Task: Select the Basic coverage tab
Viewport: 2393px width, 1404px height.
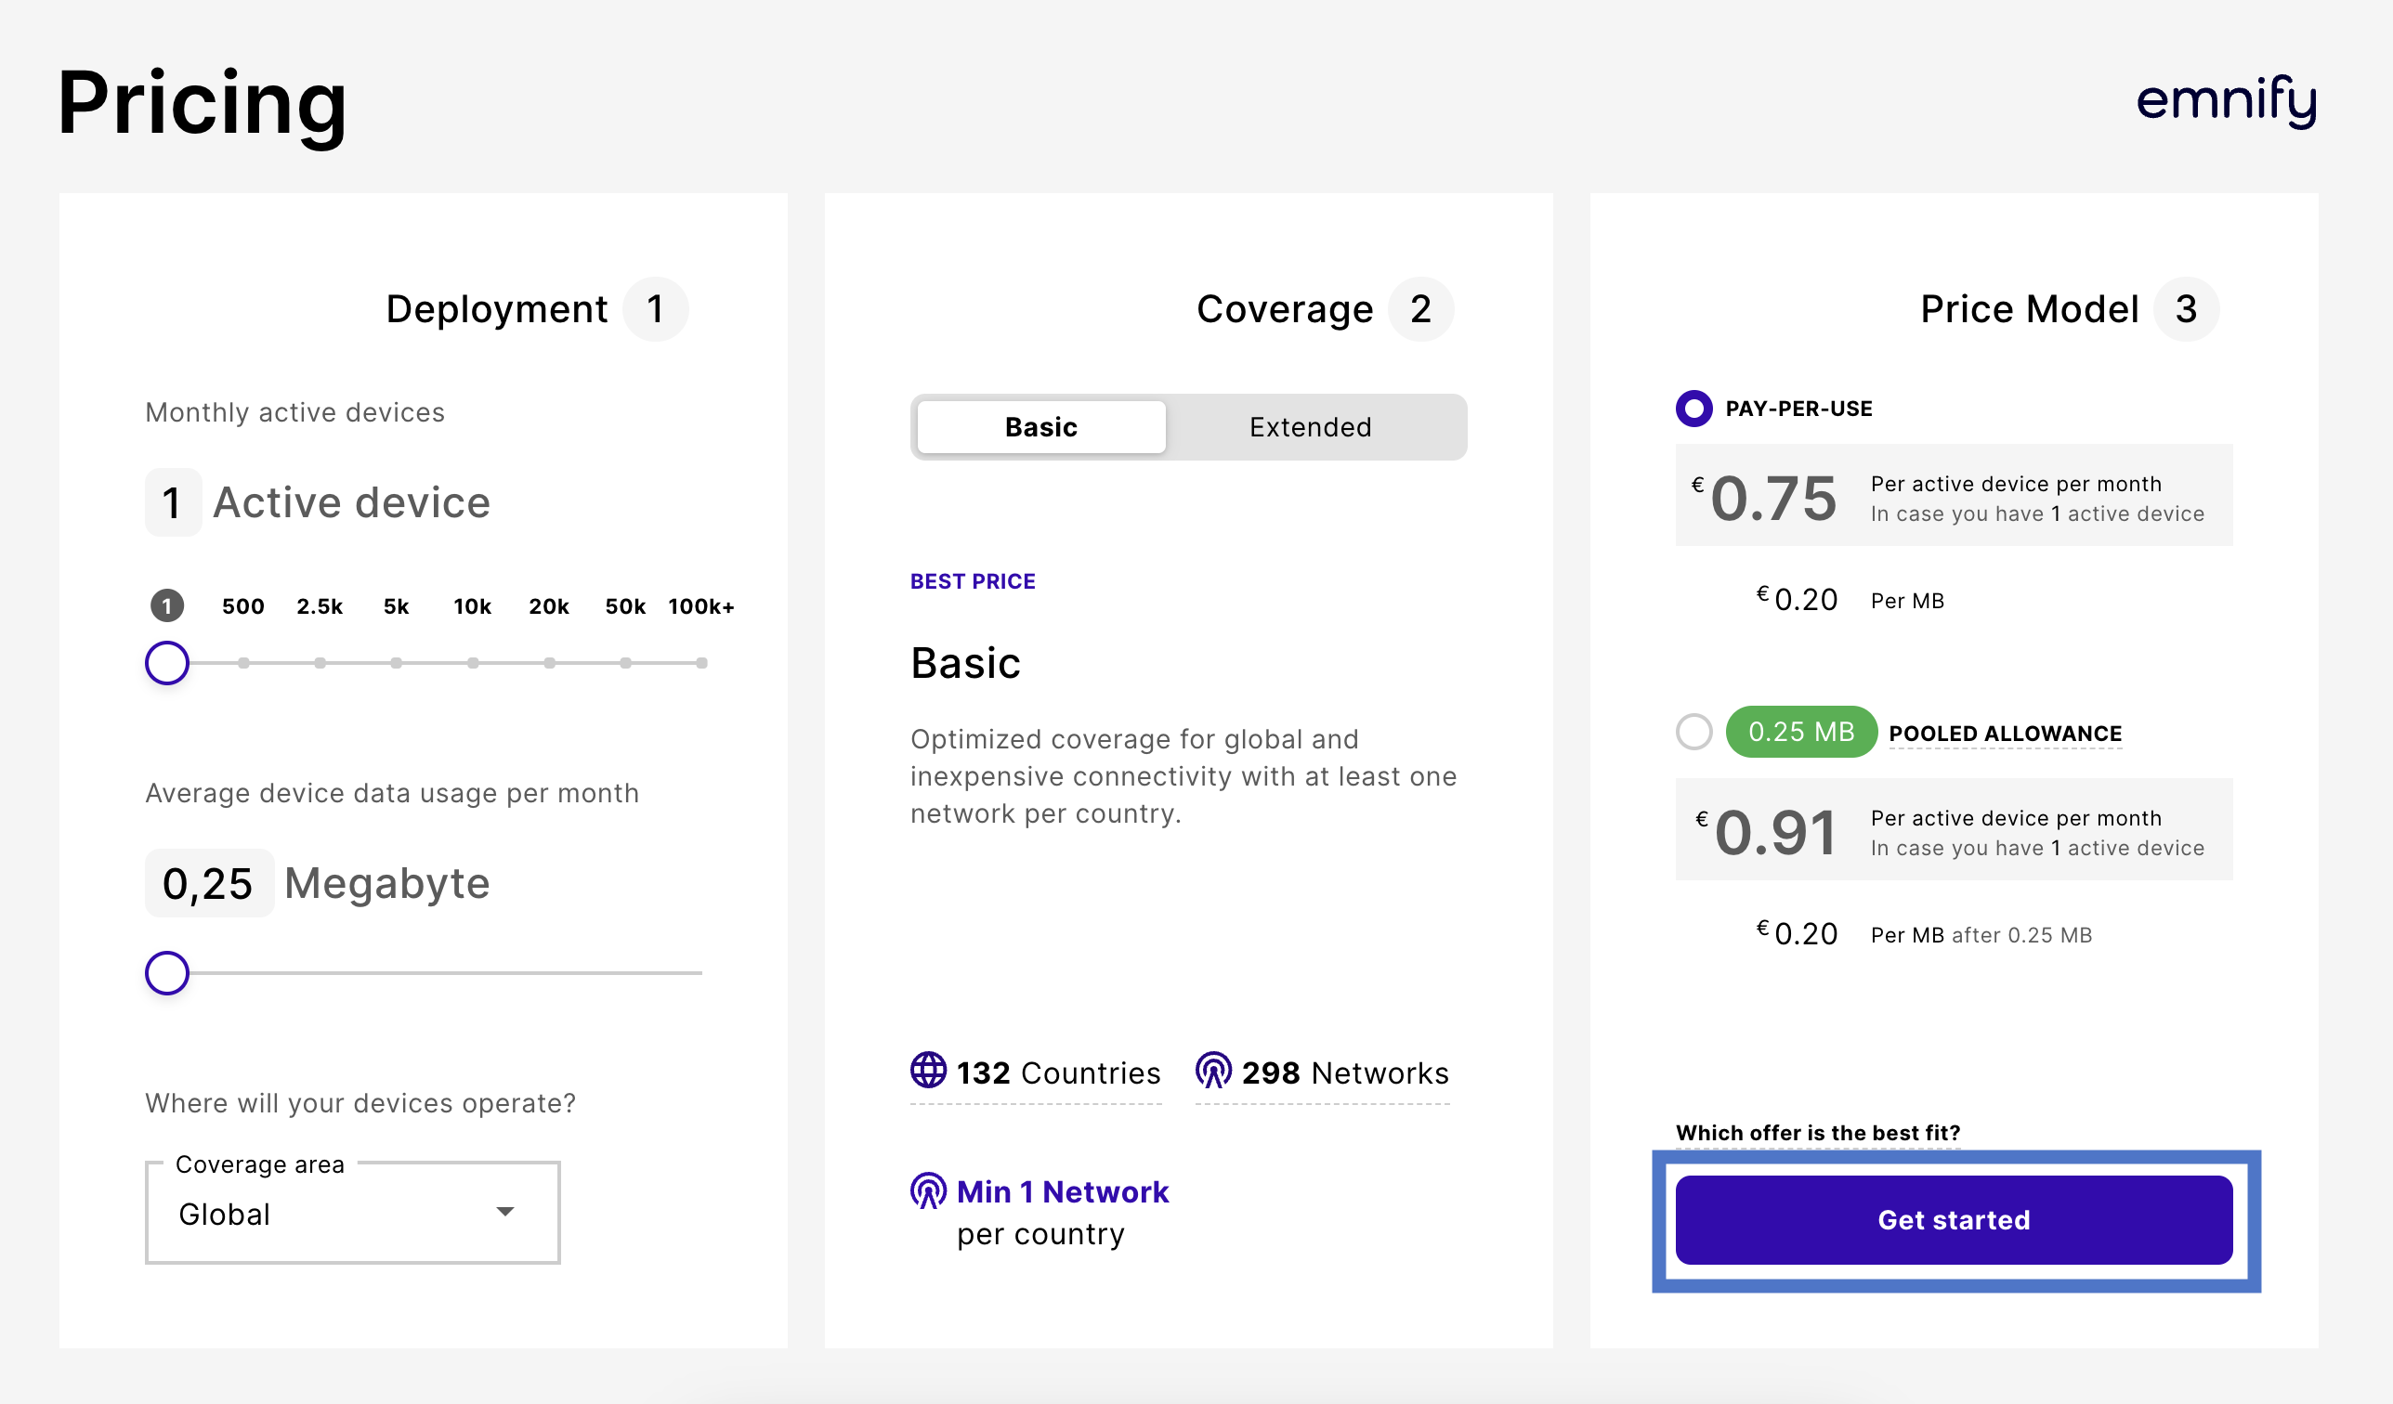Action: click(x=1040, y=427)
